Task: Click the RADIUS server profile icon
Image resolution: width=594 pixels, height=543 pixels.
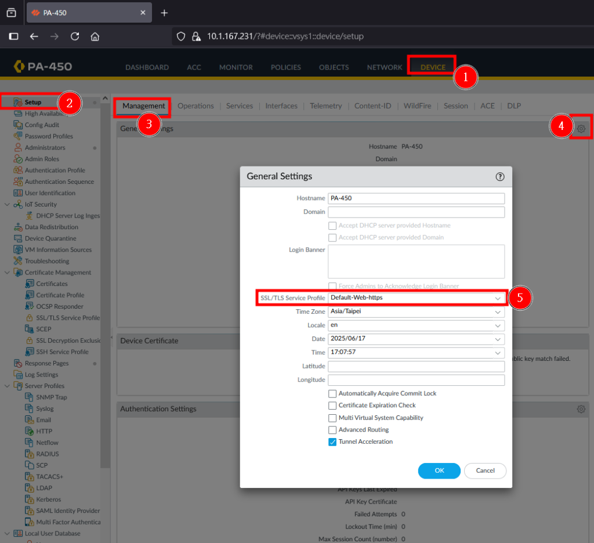Action: click(29, 454)
